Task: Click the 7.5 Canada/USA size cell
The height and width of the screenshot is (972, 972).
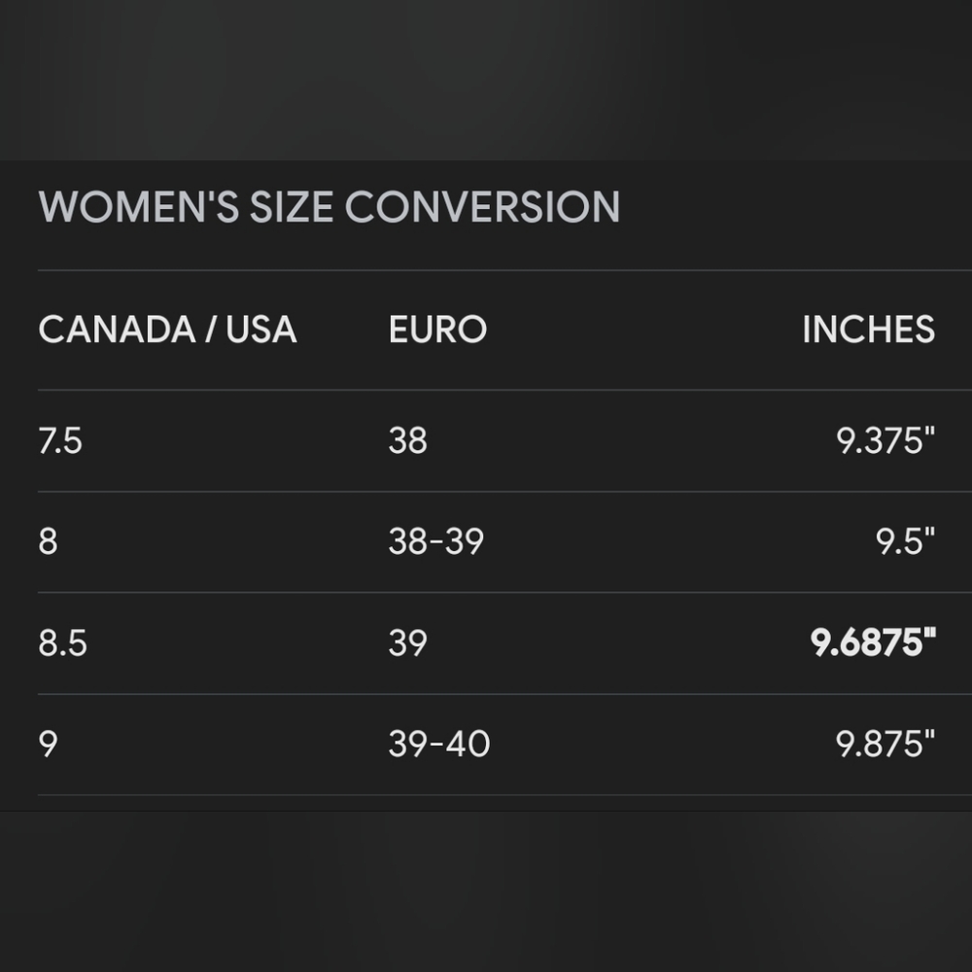Action: (60, 440)
